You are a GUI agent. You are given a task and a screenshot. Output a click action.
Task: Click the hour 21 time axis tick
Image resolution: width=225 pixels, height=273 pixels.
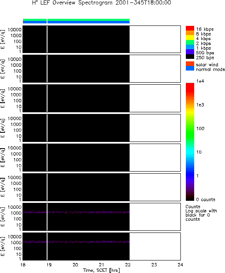pos(102,265)
